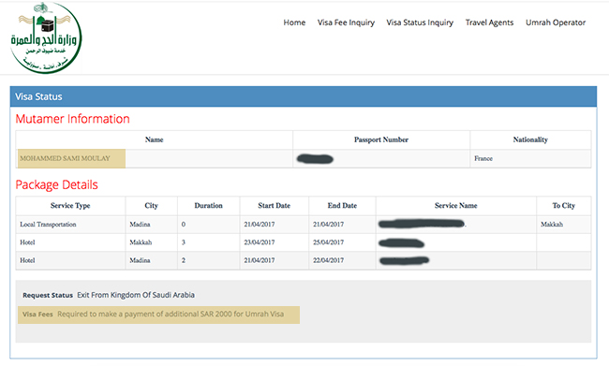Click the Request Status label
Viewport: 609px width, 366px height.
click(x=48, y=296)
